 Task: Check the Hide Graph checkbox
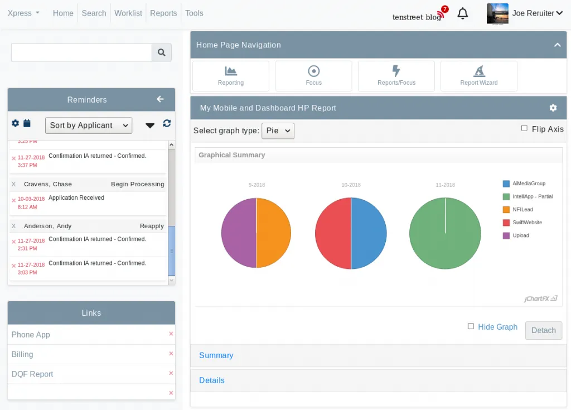tap(471, 326)
